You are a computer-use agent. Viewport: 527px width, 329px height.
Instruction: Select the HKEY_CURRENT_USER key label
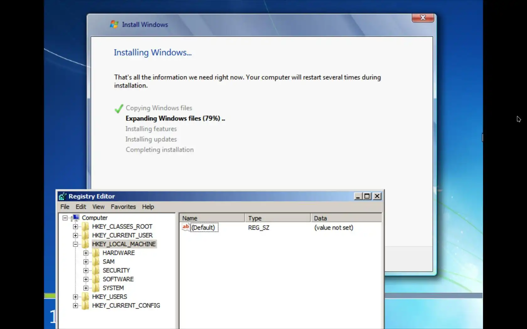pos(122,235)
